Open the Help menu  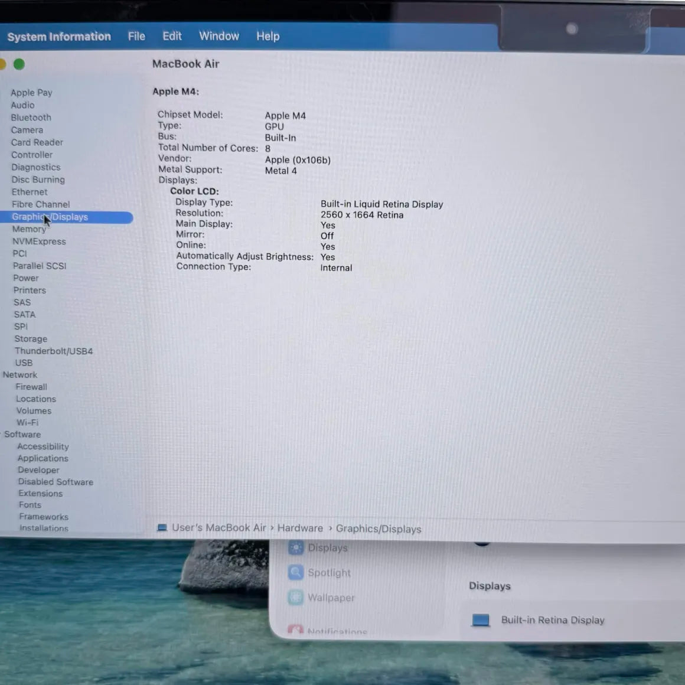(x=268, y=36)
